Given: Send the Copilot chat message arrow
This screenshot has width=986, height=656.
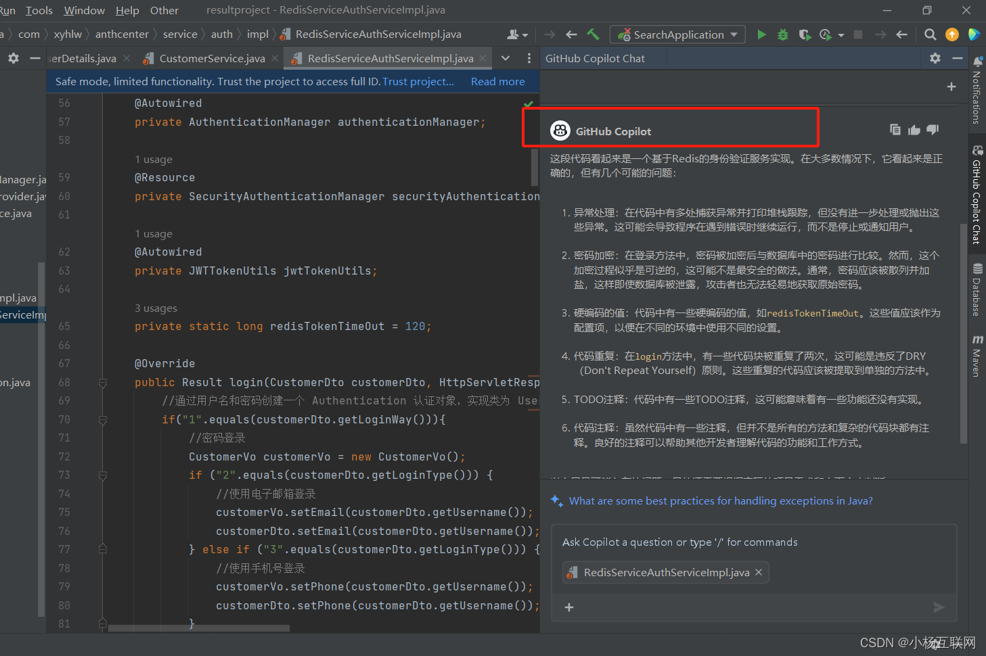Looking at the screenshot, I should click(x=939, y=607).
